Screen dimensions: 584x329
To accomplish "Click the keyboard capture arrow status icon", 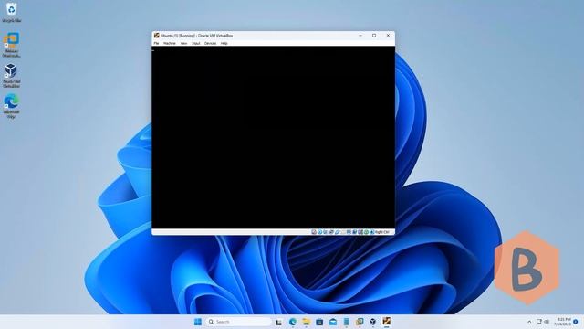I will pyautogui.click(x=371, y=232).
